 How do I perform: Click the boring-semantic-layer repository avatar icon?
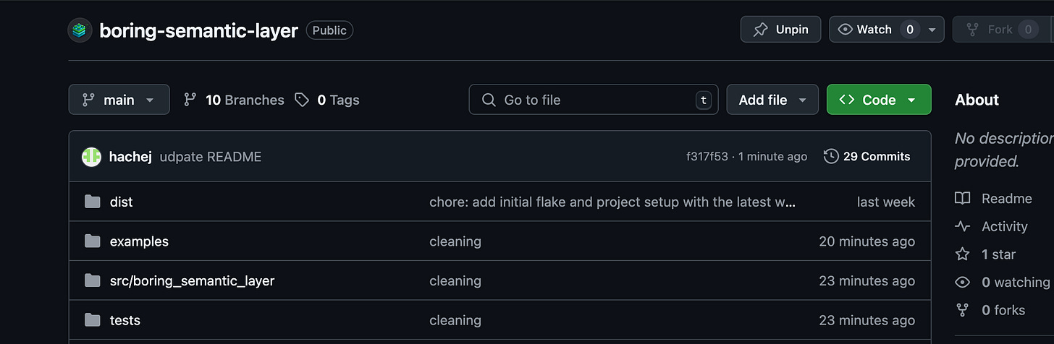point(80,30)
